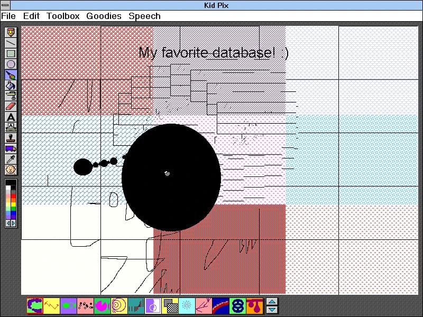
Task: Pick the Rectangle tool
Action: click(x=11, y=52)
